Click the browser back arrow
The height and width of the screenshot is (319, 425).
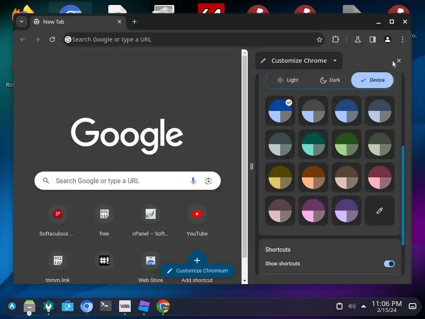23,39
